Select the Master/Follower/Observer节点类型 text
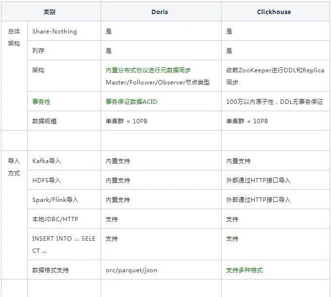The image size is (331, 297). 157,82
